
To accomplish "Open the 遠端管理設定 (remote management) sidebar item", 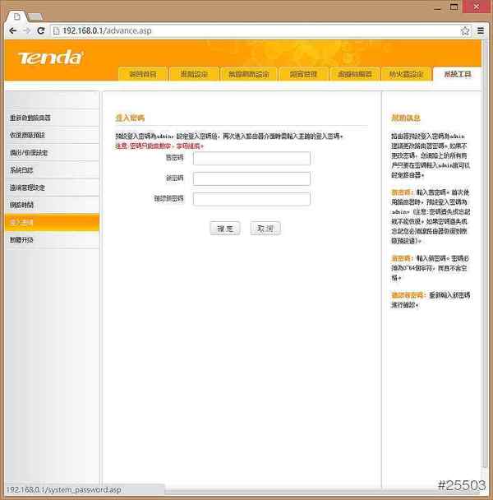I will pos(53,187).
